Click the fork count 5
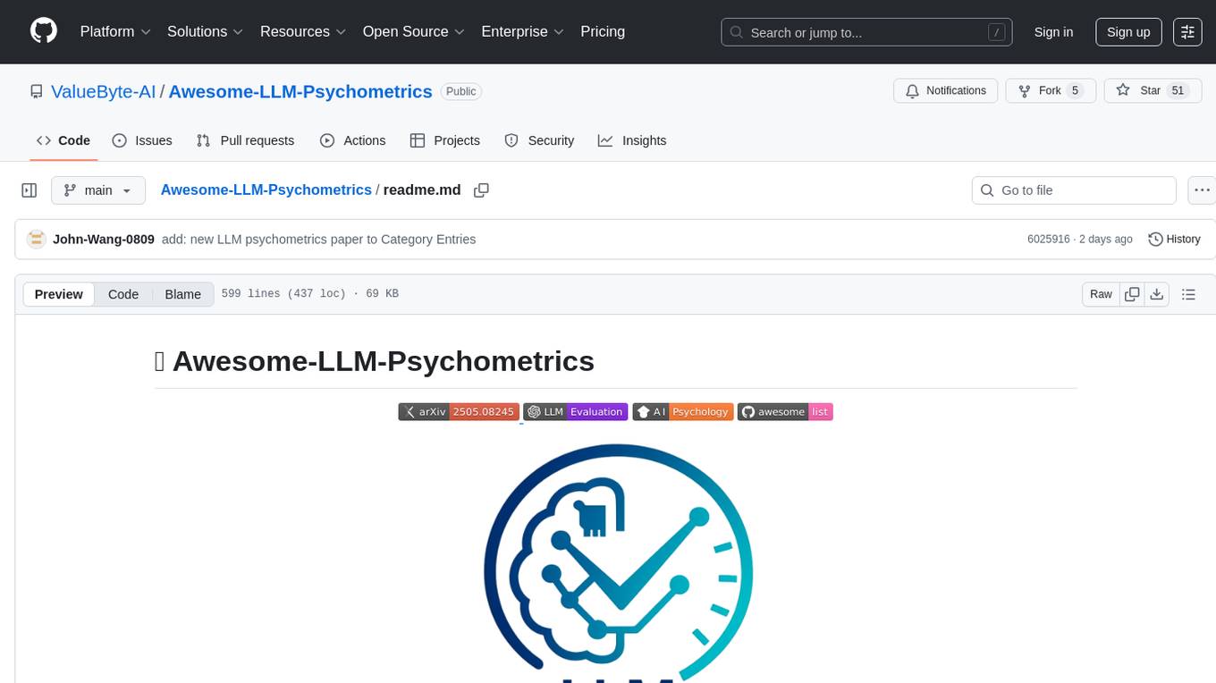The image size is (1216, 683). (x=1076, y=91)
